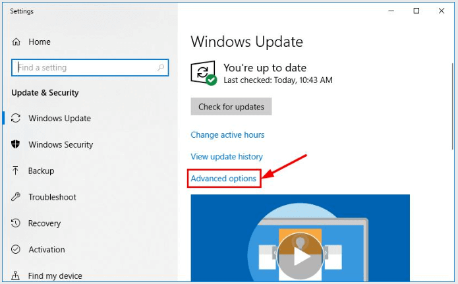Go to Backup settings
The height and width of the screenshot is (284, 458).
click(x=41, y=171)
